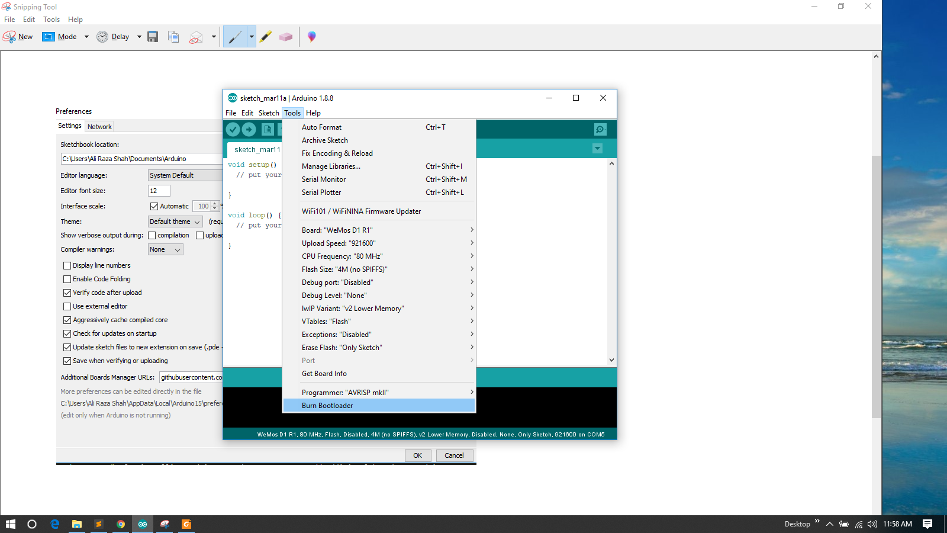Uncheck Automatic interface scale
The width and height of the screenshot is (947, 533).
coord(154,206)
